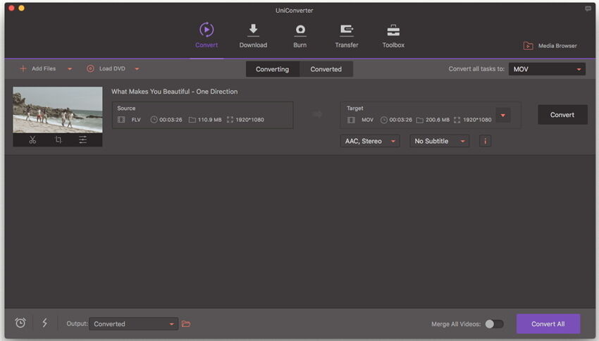Open the schedule alarm clock icon
Viewport: 599px width, 341px height.
click(20, 323)
